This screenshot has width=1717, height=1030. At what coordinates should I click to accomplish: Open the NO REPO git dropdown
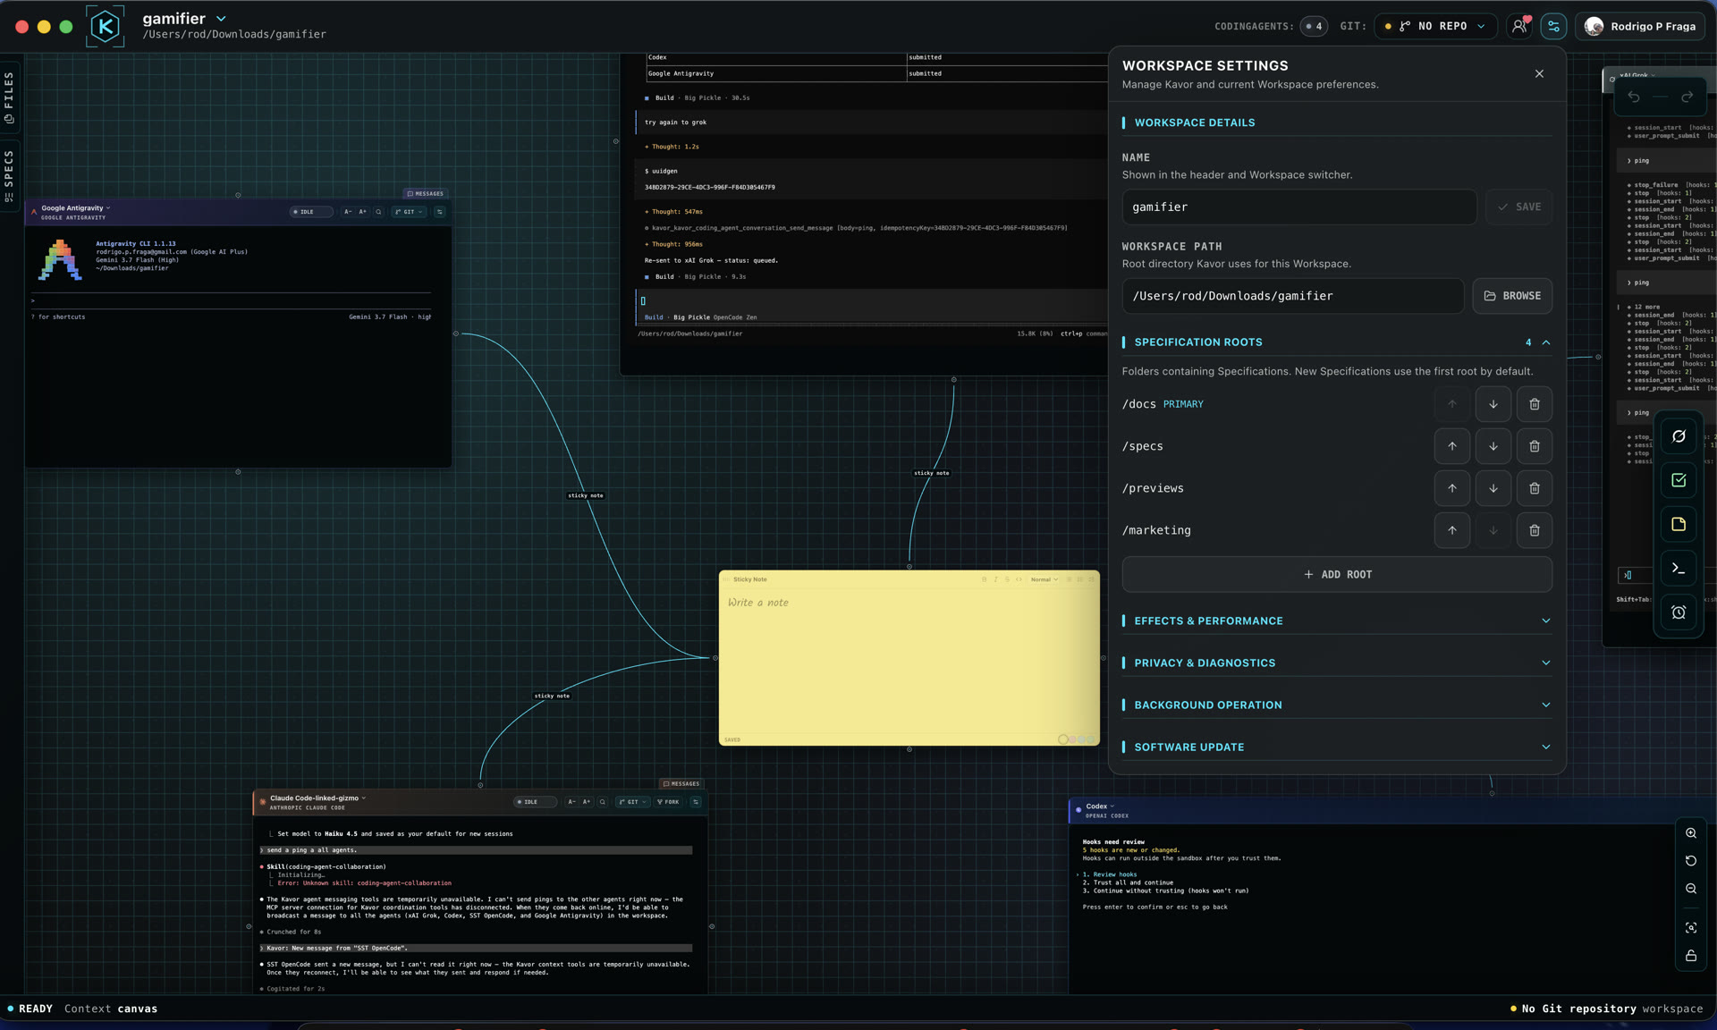1434,26
